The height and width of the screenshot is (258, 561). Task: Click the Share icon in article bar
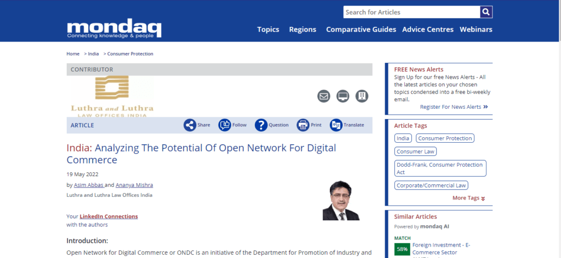tap(190, 125)
